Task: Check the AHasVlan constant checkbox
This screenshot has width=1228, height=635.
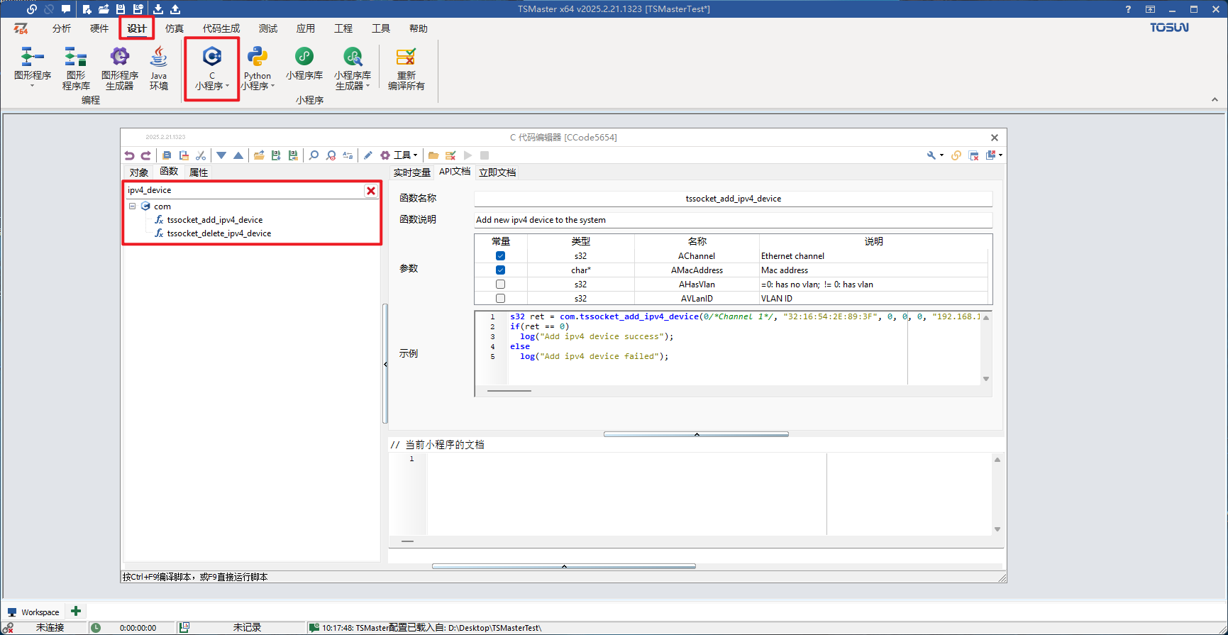Action: [x=500, y=285]
